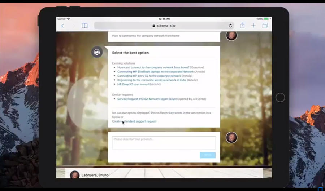The width and height of the screenshot is (325, 191).
Task: Click 'Create a standard support request' link
Action: (134, 121)
